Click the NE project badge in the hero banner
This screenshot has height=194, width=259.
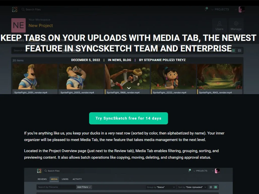18,25
